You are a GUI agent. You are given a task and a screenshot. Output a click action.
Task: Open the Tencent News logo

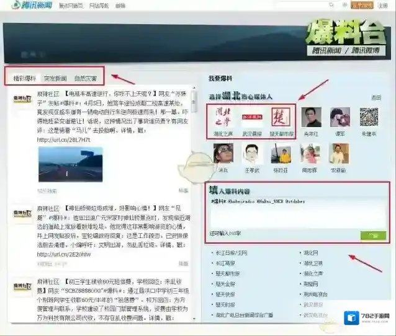click(32, 4)
